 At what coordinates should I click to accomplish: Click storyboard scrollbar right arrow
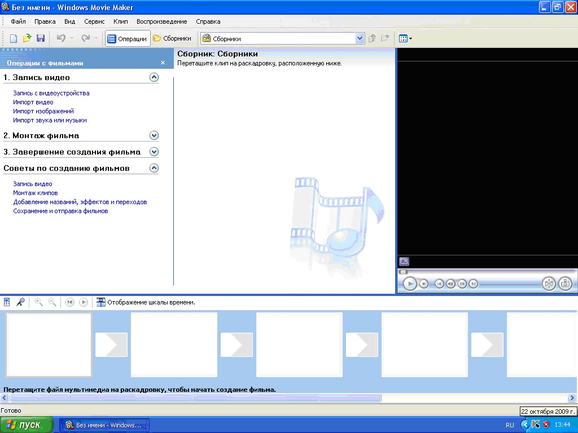pyautogui.click(x=572, y=397)
